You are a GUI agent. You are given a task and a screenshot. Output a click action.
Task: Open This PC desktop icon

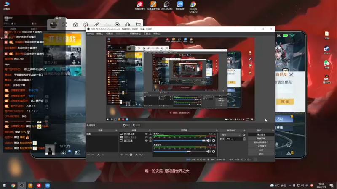pyautogui.click(x=7, y=6)
